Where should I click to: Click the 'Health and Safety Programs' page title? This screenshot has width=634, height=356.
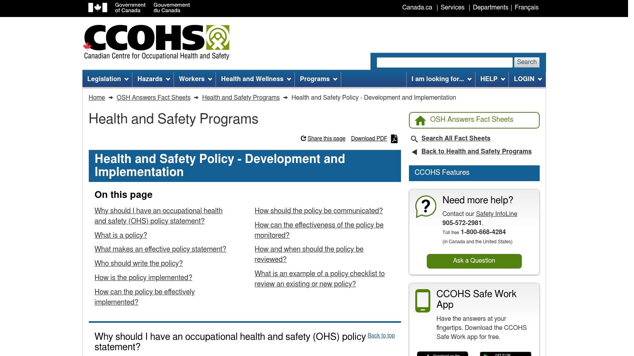point(174,119)
